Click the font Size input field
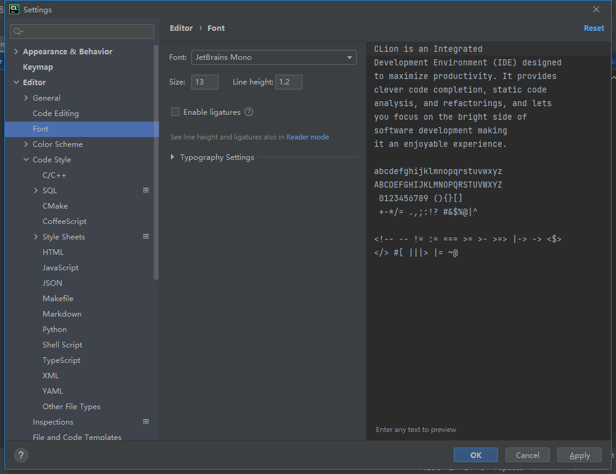Image resolution: width=616 pixels, height=474 pixels. (x=205, y=82)
